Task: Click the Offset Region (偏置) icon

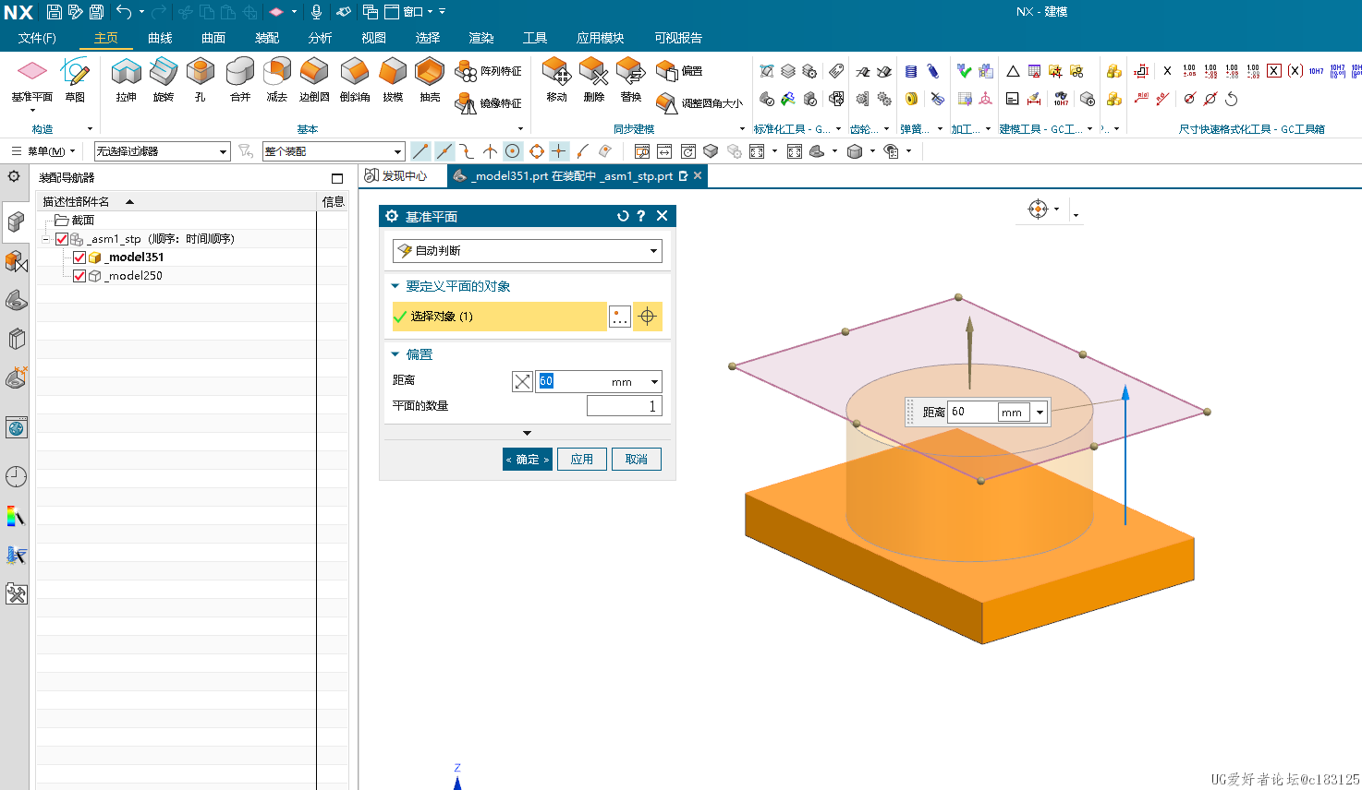Action: click(x=666, y=71)
